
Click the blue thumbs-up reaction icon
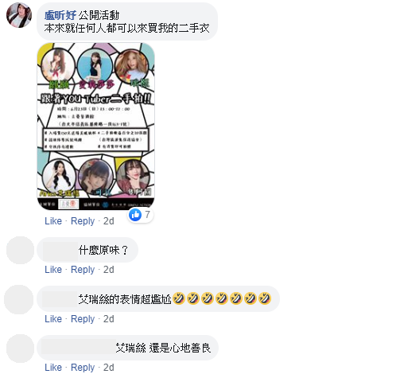tap(135, 214)
